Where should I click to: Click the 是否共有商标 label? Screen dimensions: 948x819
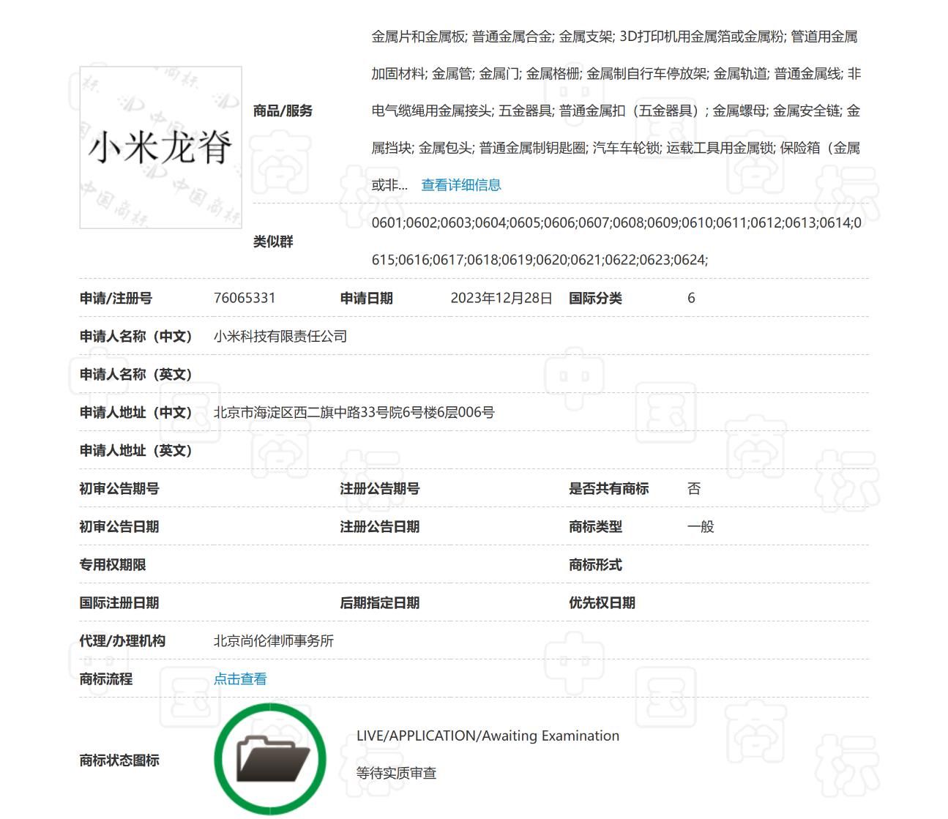(x=609, y=489)
